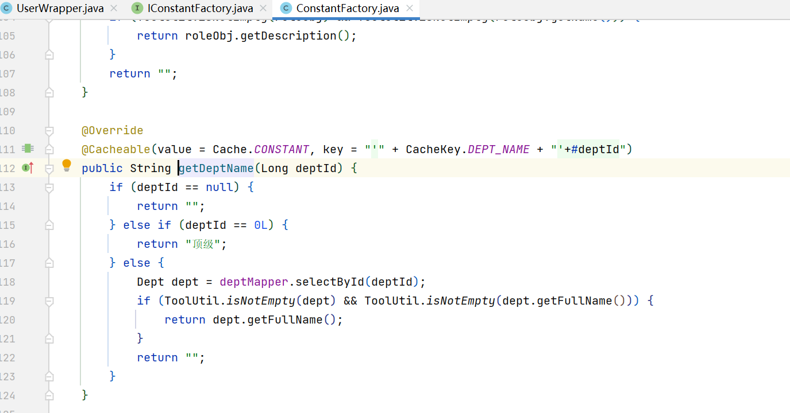Close the ConstantFactory.java tab
The height and width of the screenshot is (413, 790).
coord(410,9)
